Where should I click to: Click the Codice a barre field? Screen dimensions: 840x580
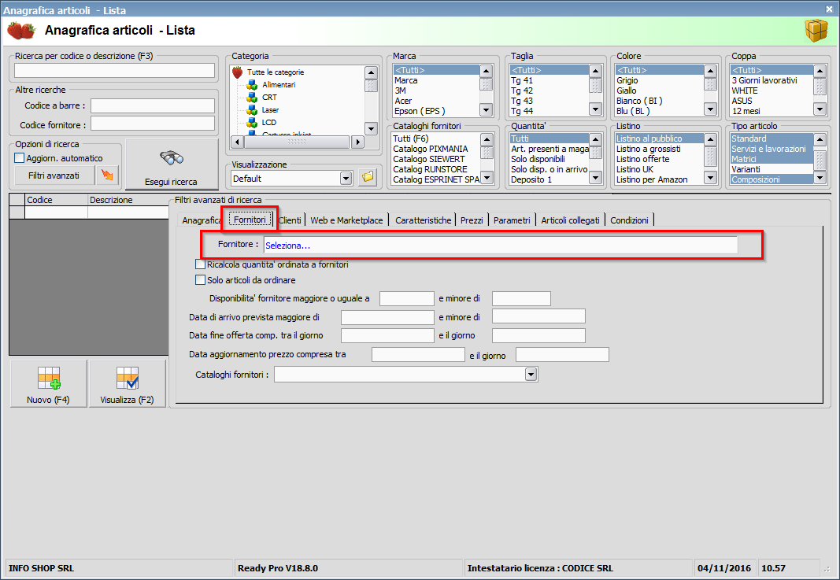tap(153, 105)
